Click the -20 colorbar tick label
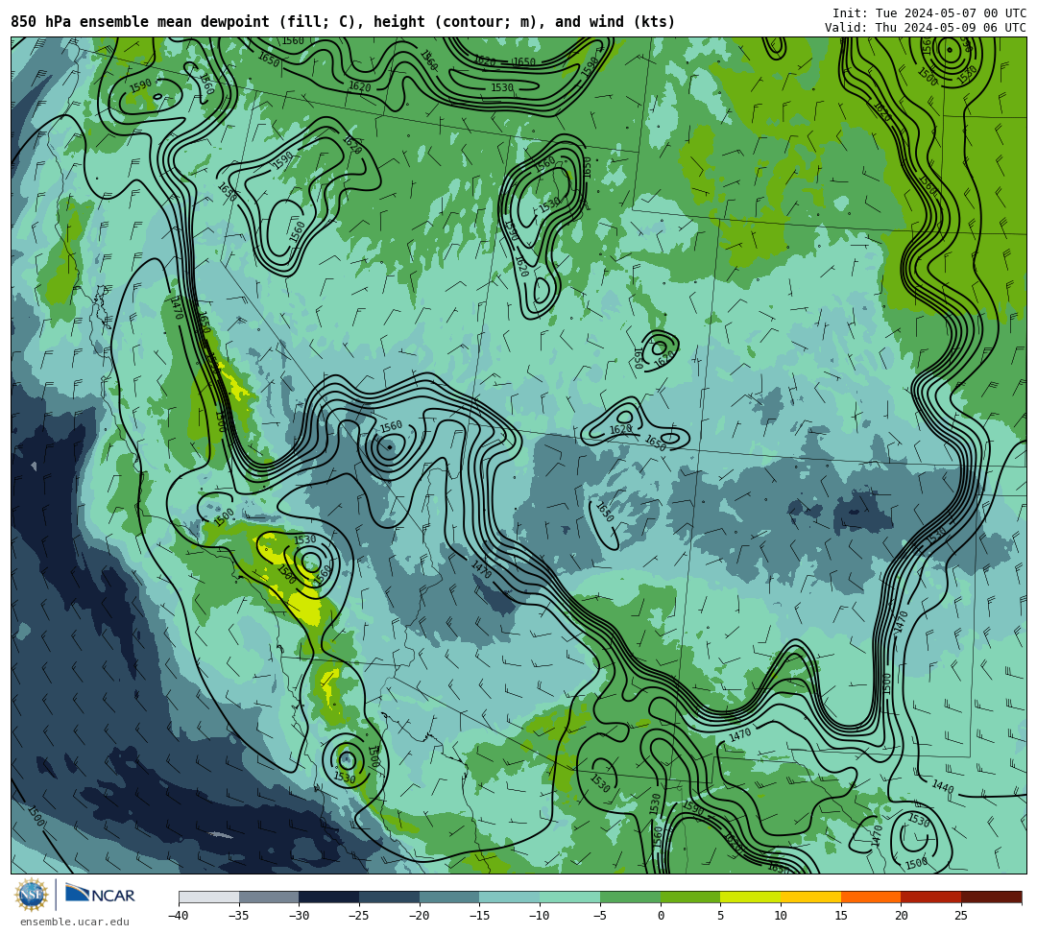The height and width of the screenshot is (934, 1037). (x=420, y=916)
